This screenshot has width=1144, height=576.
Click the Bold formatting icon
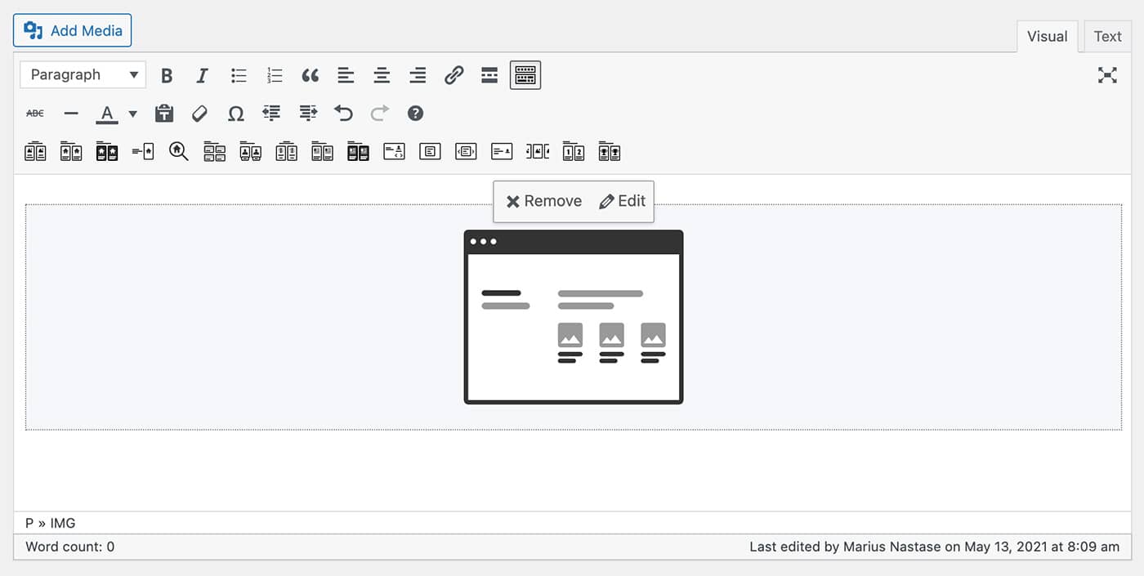pos(167,75)
